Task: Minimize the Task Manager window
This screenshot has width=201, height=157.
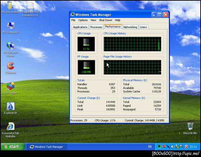Action: (154, 15)
